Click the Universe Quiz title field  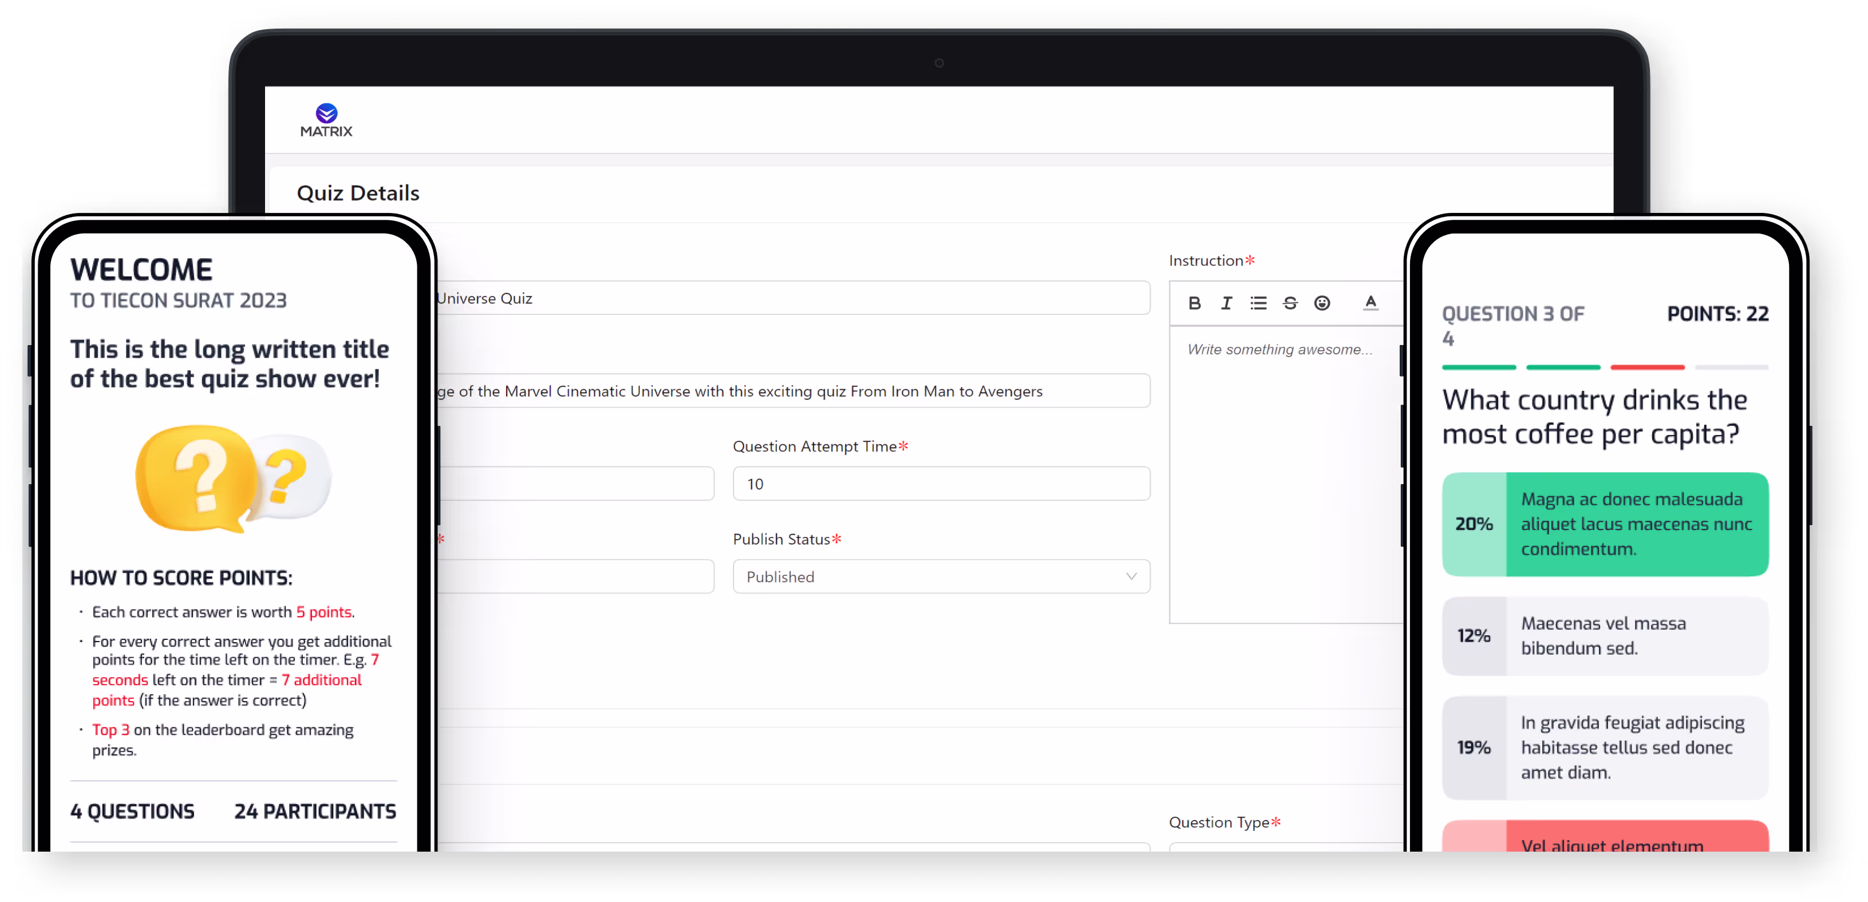coord(791,298)
